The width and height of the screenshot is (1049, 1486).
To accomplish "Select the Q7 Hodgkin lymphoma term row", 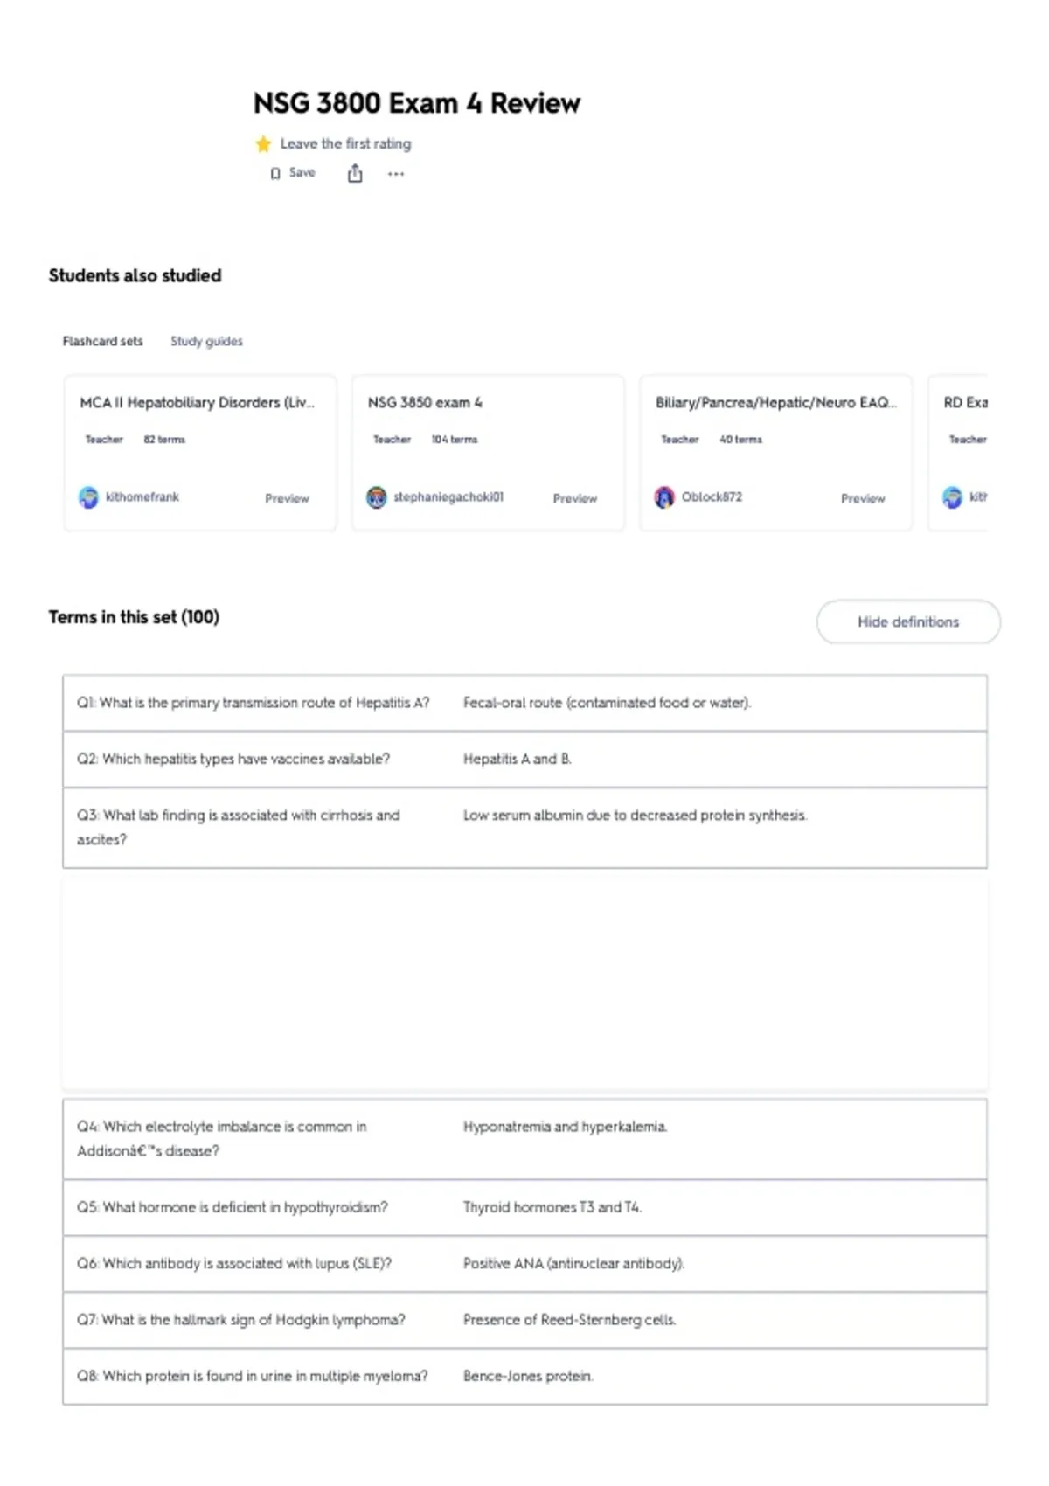I will pyautogui.click(x=524, y=1320).
